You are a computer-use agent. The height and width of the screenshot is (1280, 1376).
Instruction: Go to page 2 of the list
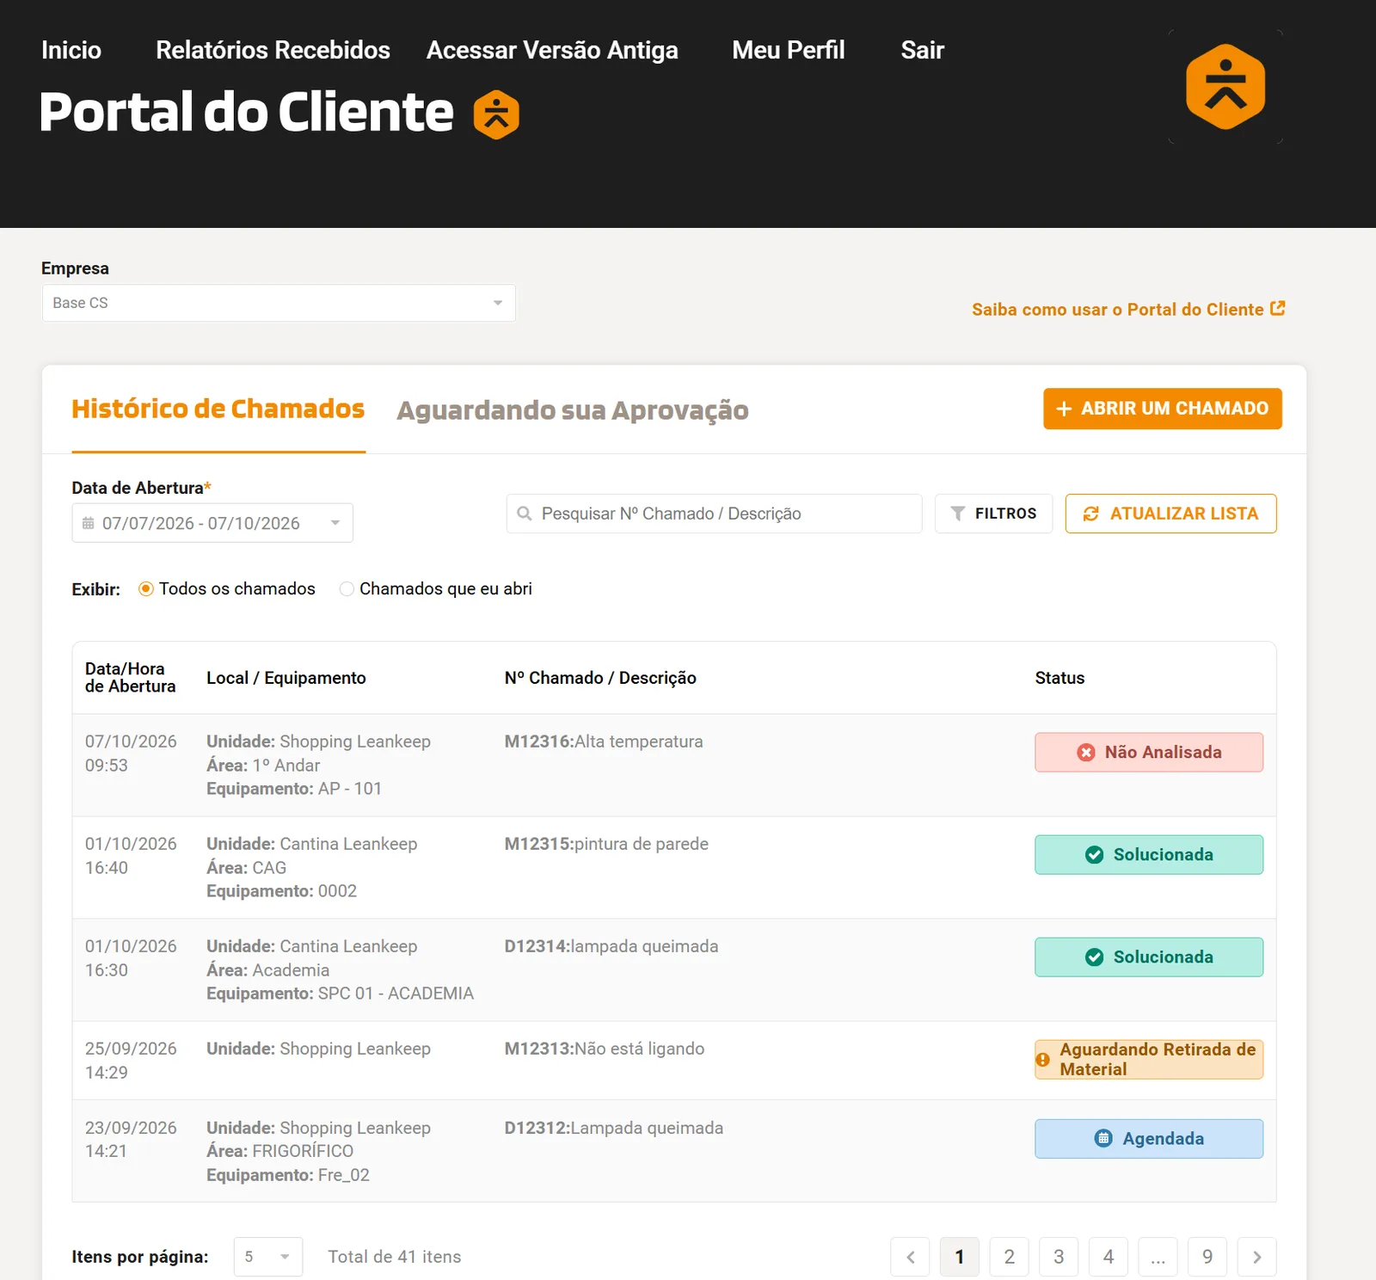(x=1010, y=1257)
